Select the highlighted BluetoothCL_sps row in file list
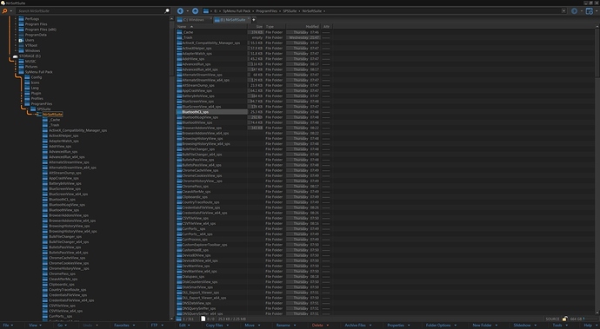The height and width of the screenshot is (329, 600). 211,112
